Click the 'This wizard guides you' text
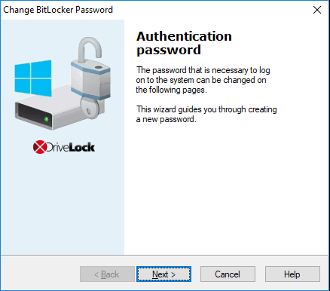330x291 pixels. tap(206, 115)
